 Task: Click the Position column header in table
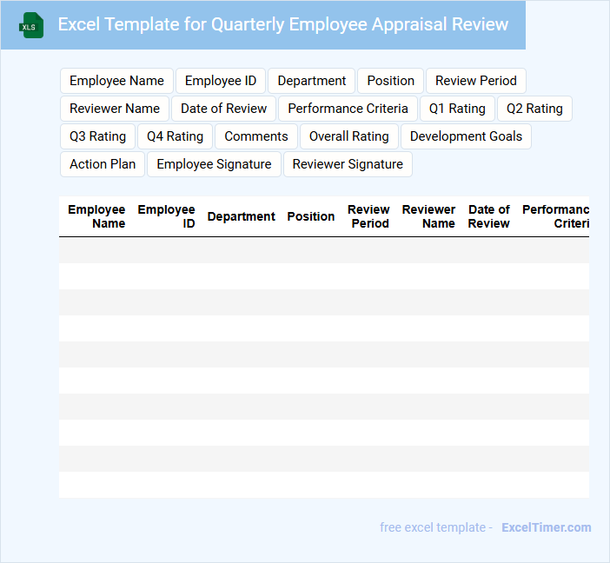310,216
